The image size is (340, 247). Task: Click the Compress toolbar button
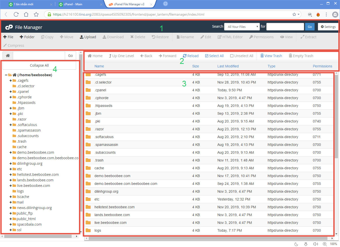tap(14, 46)
